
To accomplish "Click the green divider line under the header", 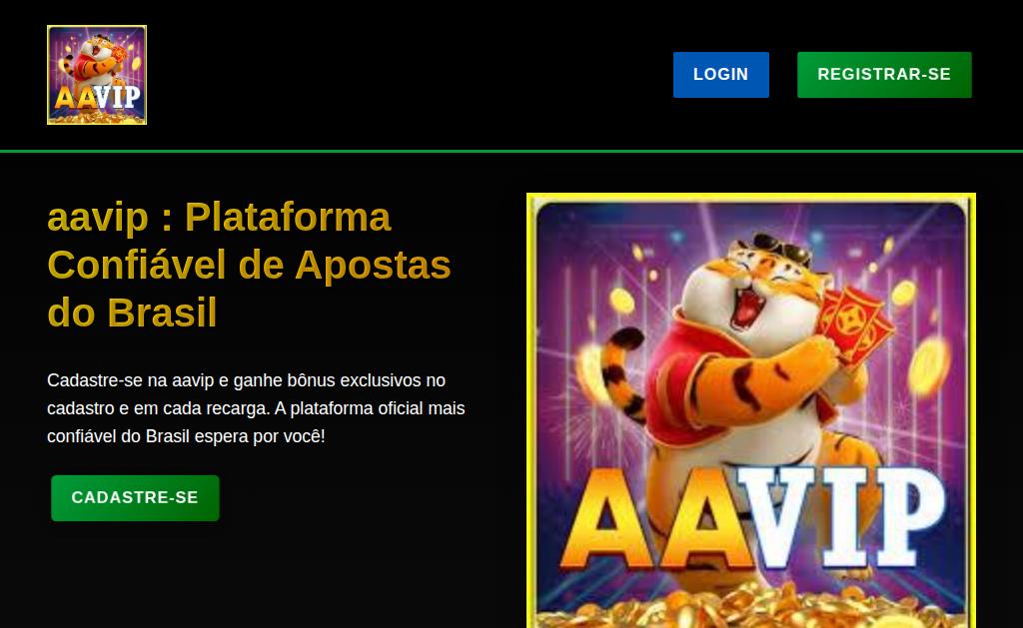I will pyautogui.click(x=511, y=152).
